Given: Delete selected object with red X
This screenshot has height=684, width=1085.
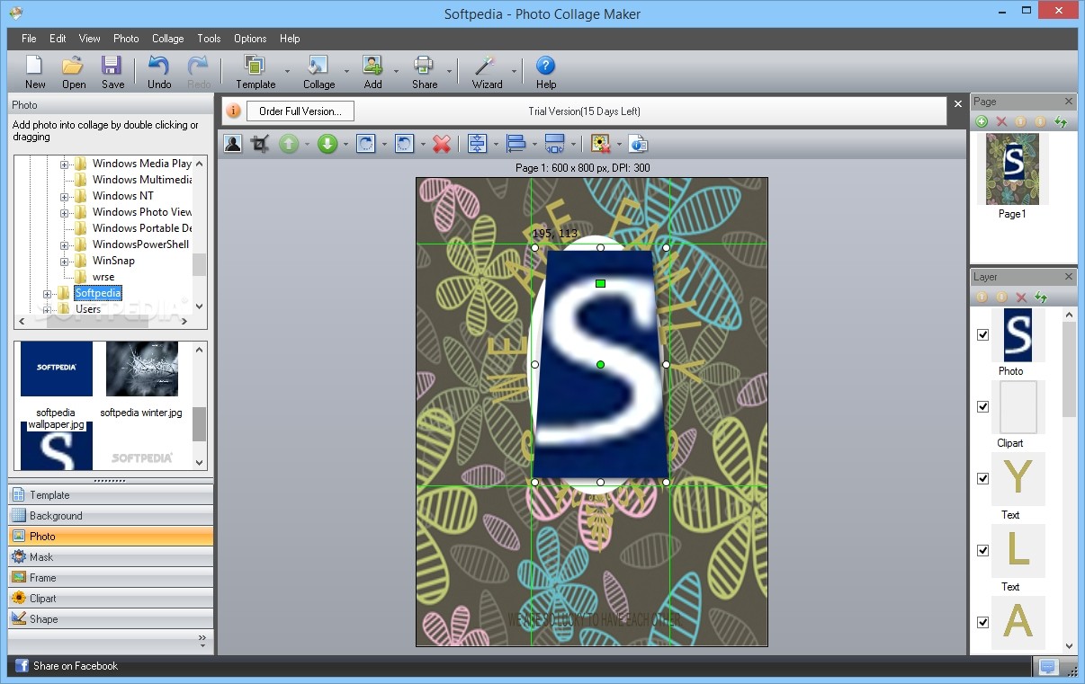Looking at the screenshot, I should point(441,144).
